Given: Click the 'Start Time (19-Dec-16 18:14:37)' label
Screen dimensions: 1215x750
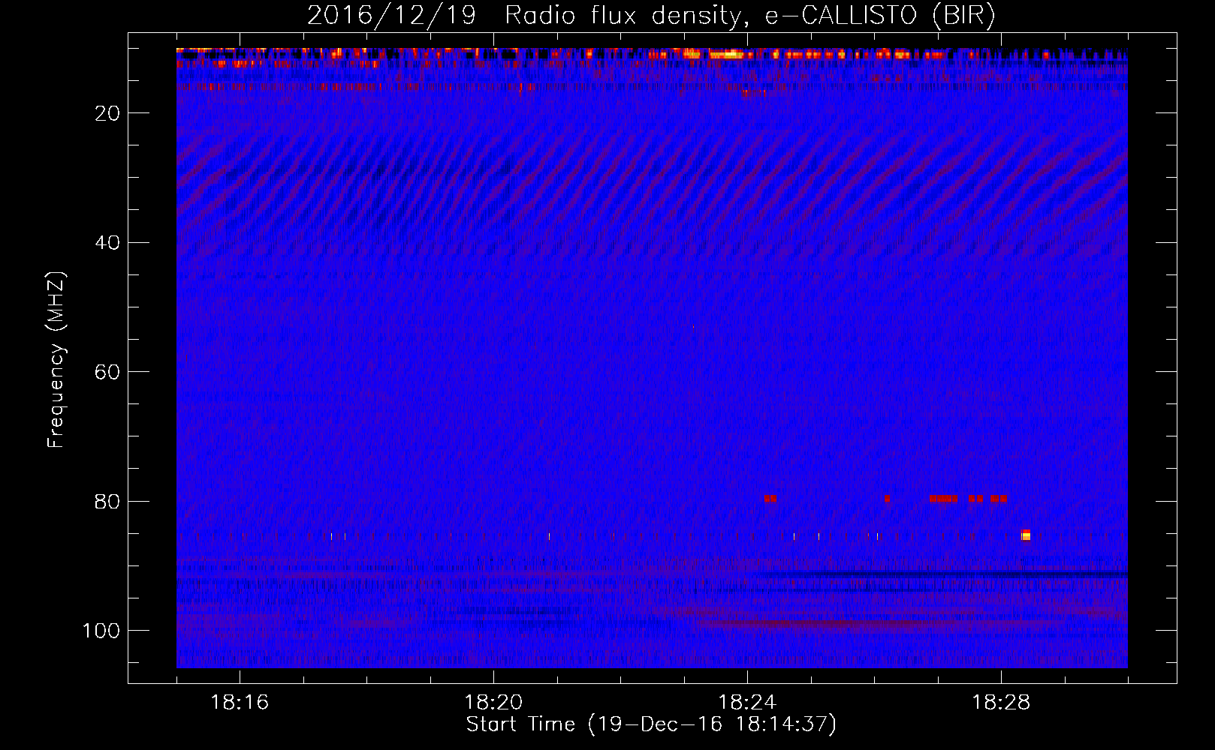Looking at the screenshot, I should tap(651, 724).
